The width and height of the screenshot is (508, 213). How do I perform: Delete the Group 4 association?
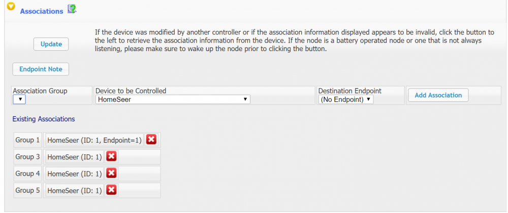(112, 173)
